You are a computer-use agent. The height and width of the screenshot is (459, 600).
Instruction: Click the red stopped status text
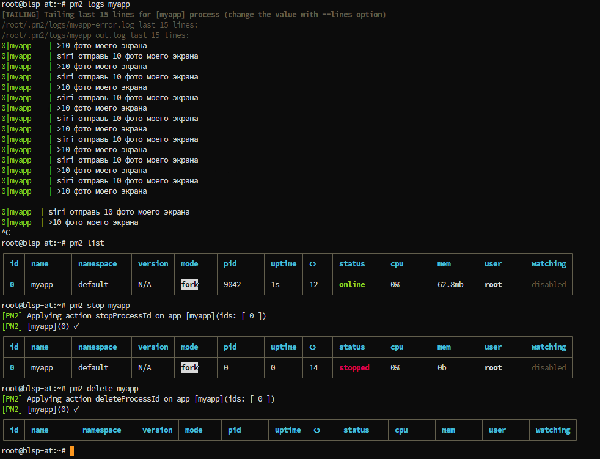(354, 367)
